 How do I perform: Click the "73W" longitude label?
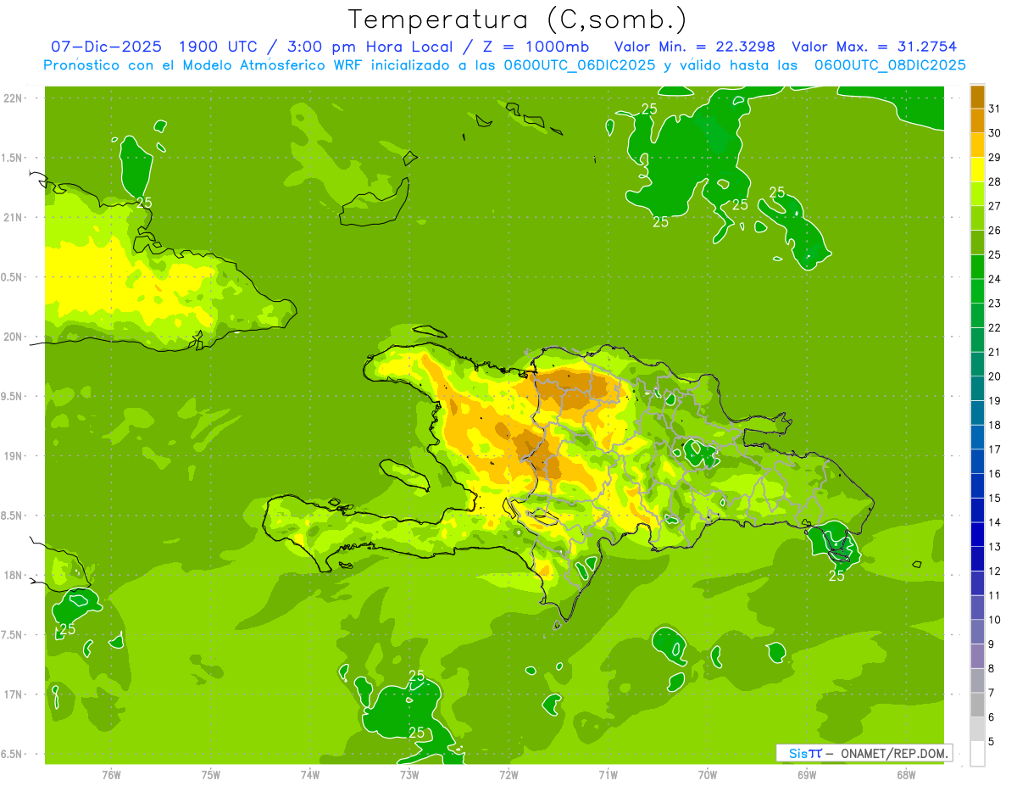pyautogui.click(x=409, y=774)
